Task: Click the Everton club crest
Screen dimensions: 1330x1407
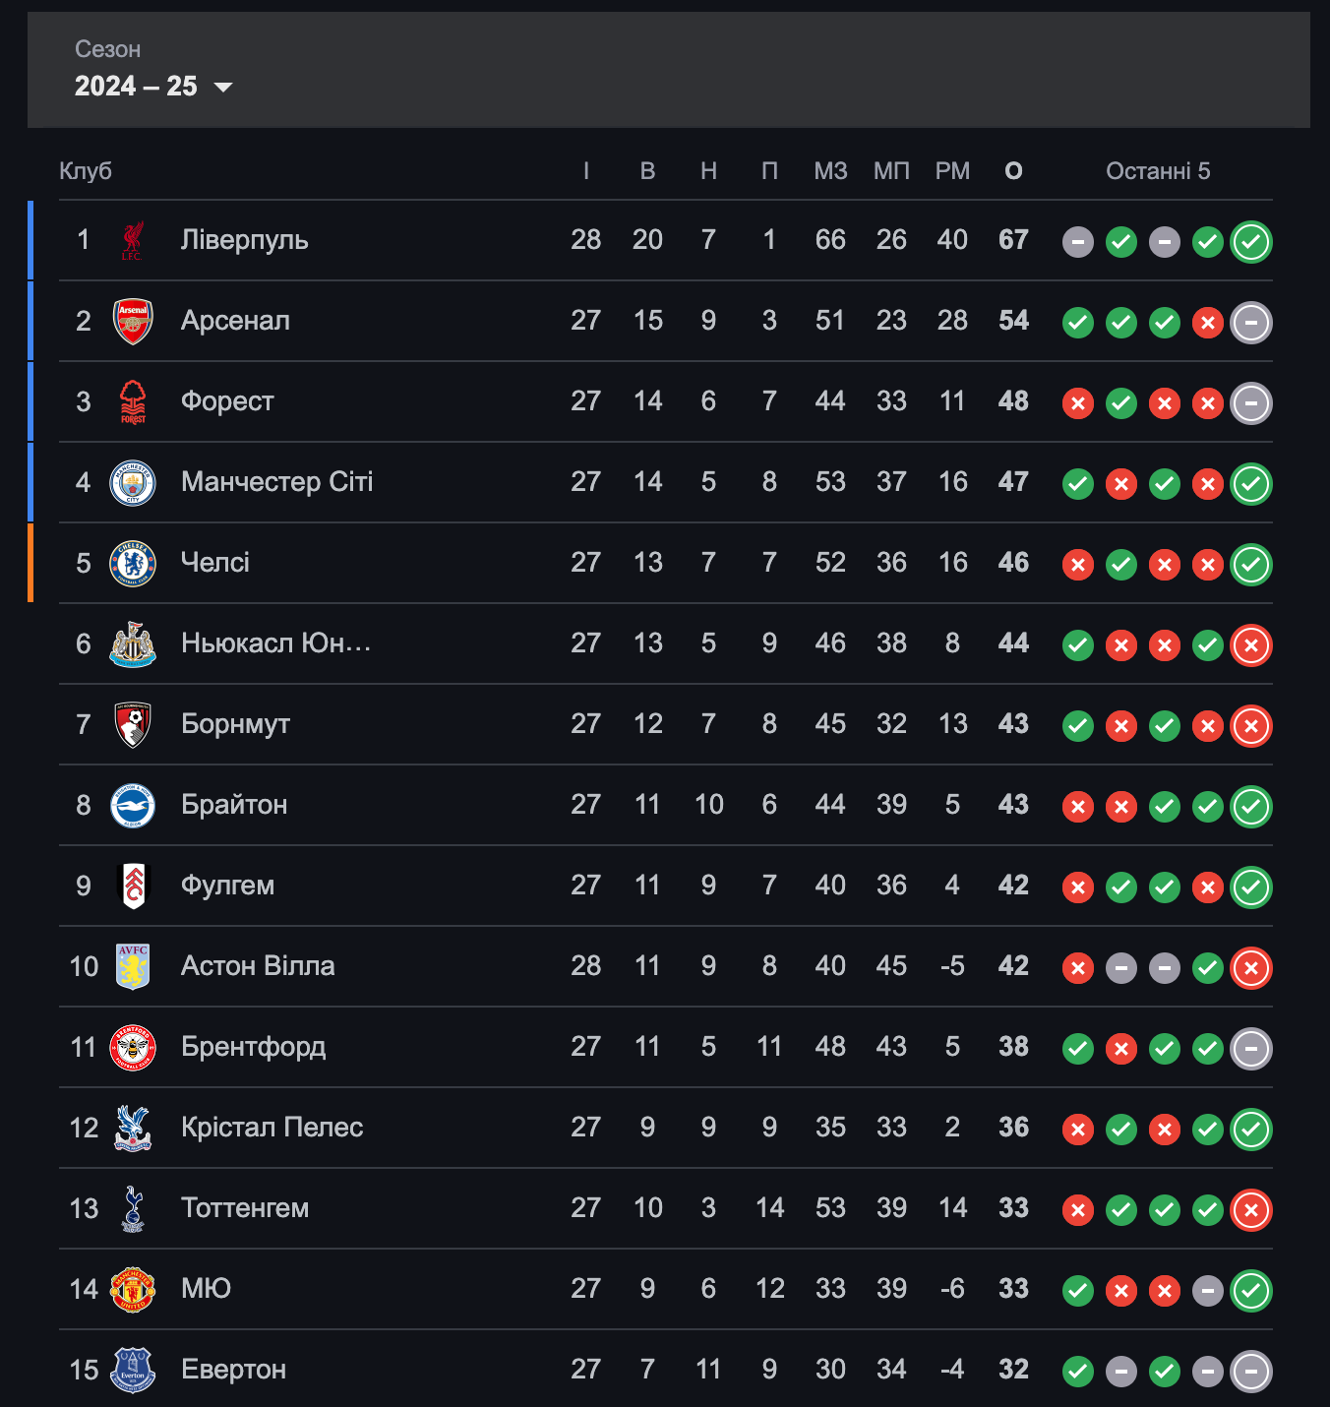Action: click(x=133, y=1370)
